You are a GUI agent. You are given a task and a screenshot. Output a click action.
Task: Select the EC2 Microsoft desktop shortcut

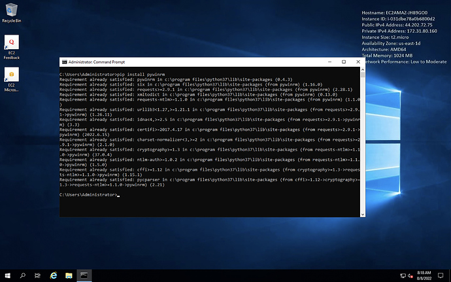[x=12, y=80]
